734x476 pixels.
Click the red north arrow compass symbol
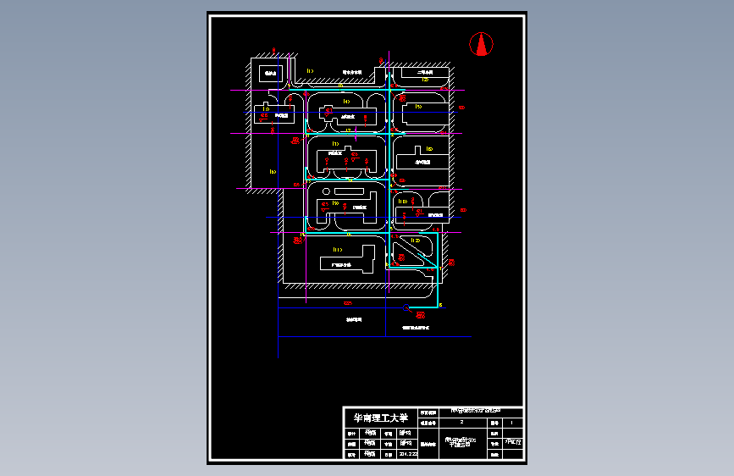[481, 44]
